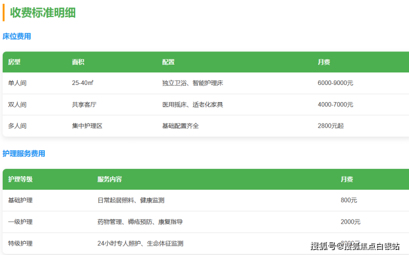This screenshot has height=255, width=409.
Task: Click the 房型 column header
Action: click(14, 62)
